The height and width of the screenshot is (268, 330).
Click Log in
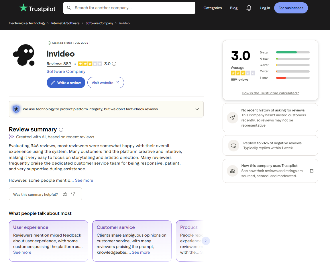tap(265, 8)
